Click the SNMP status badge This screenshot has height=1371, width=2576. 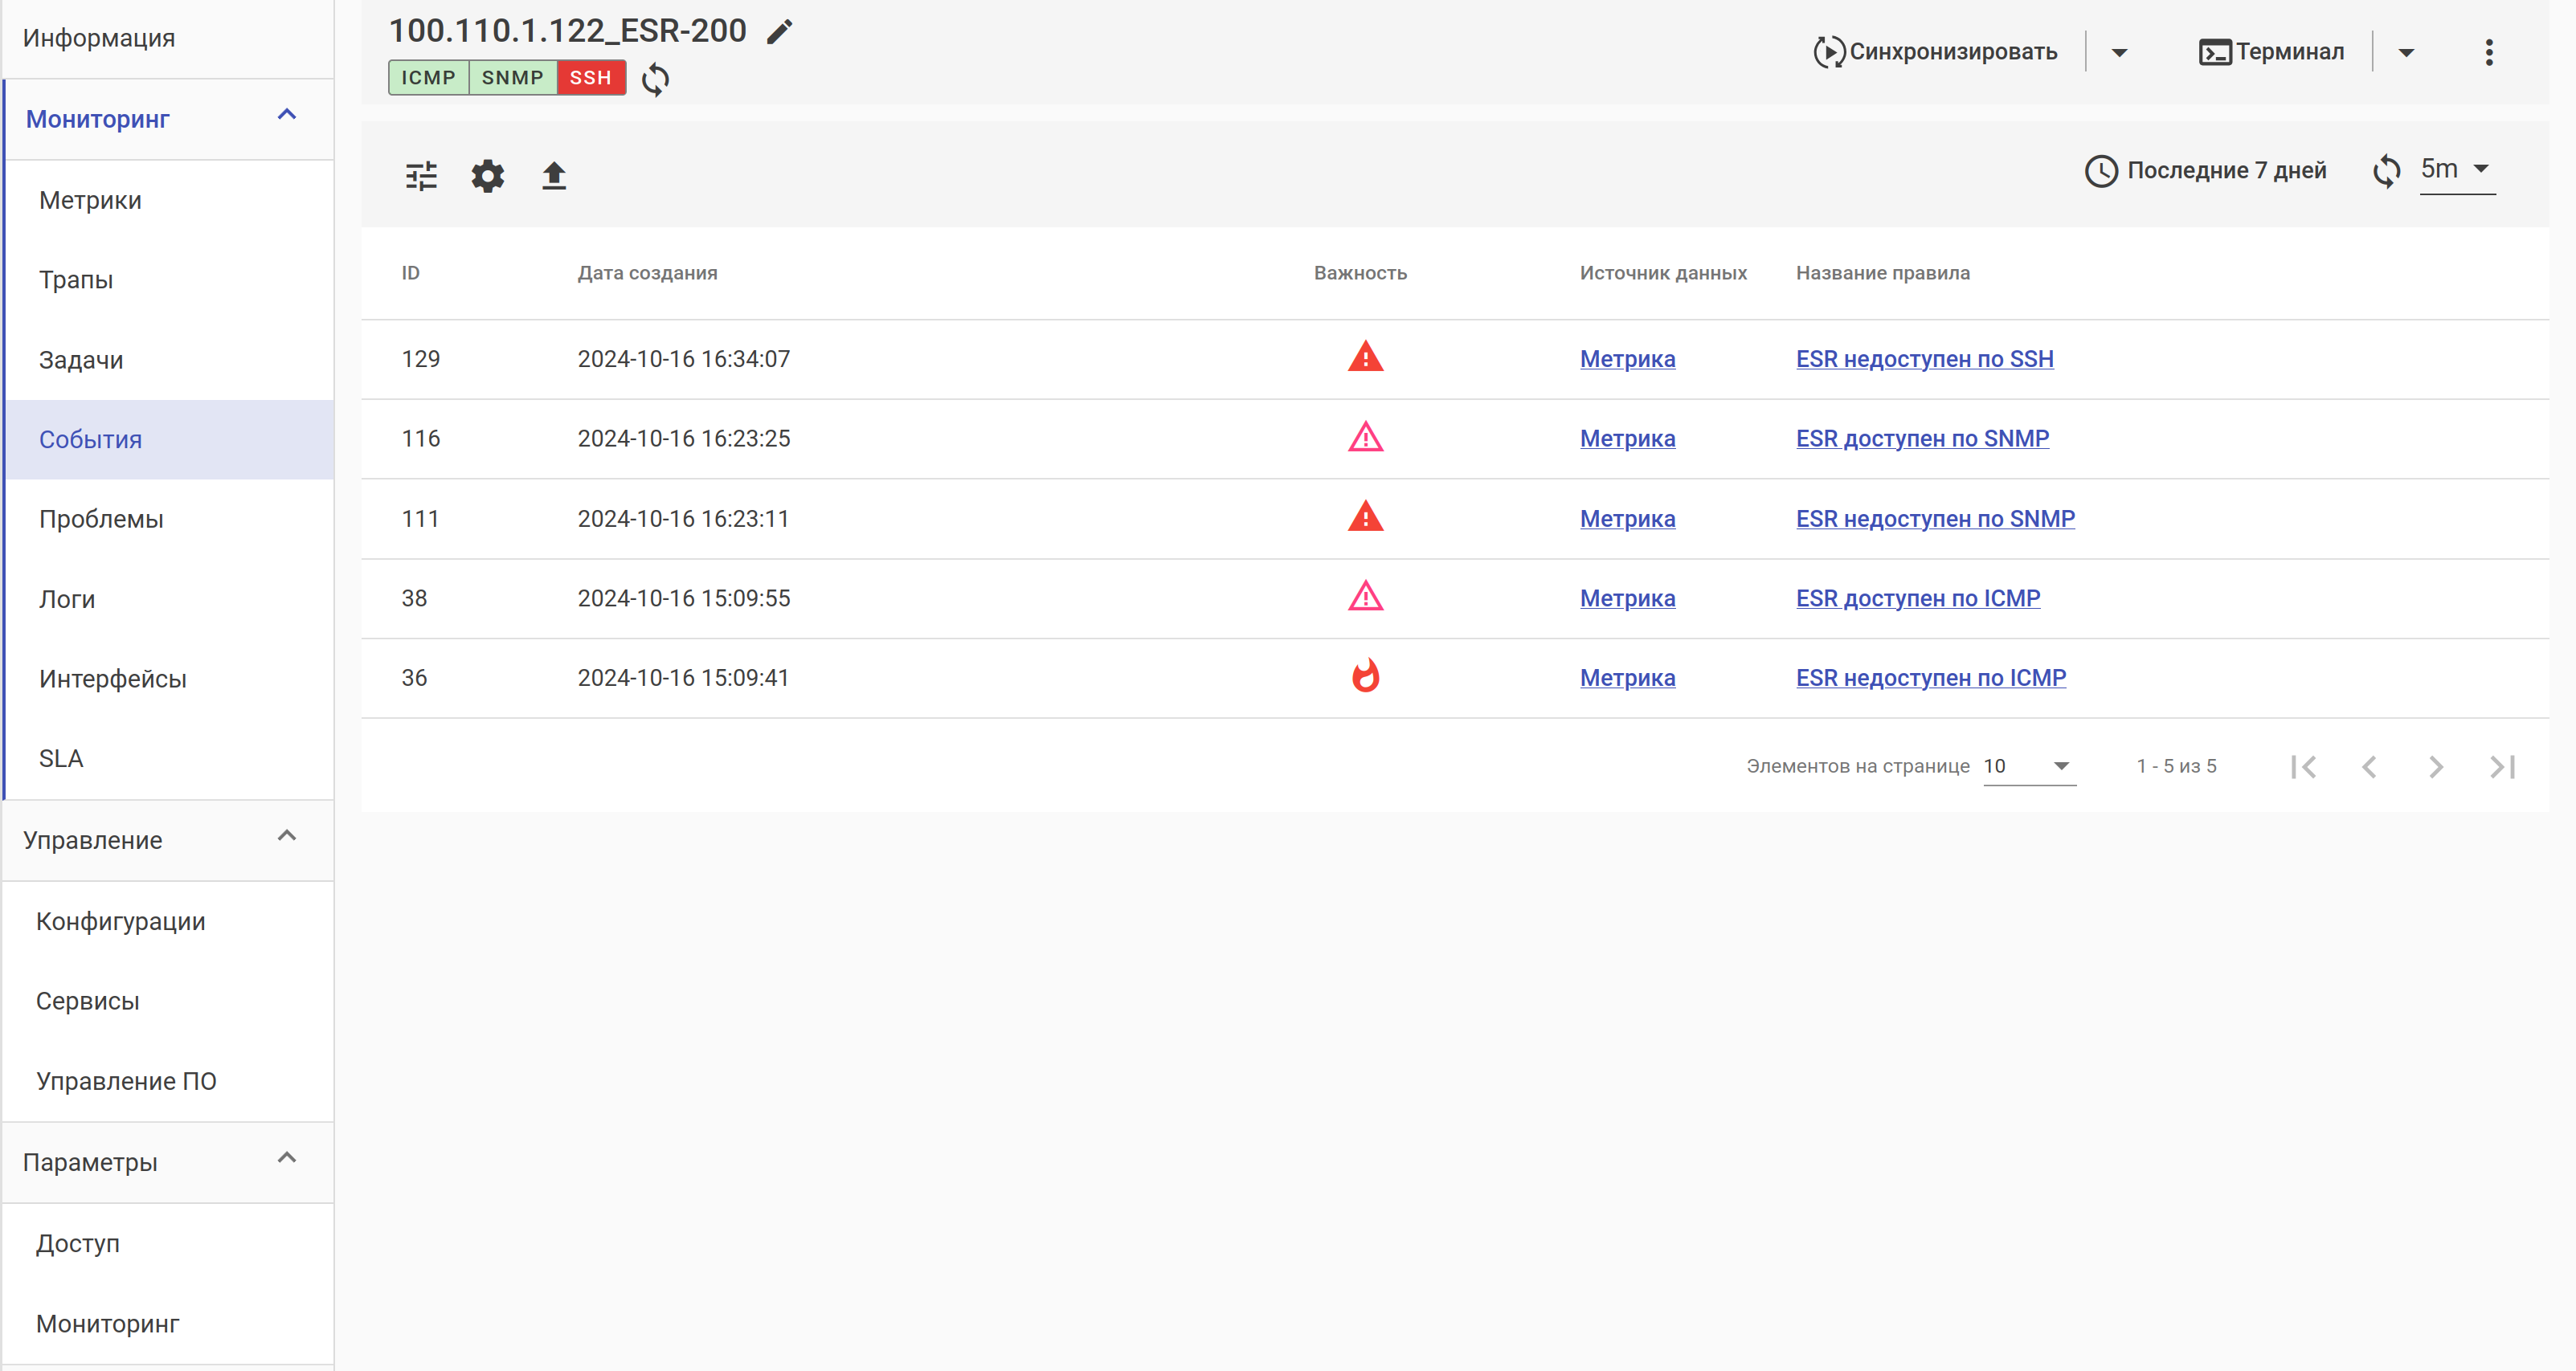pos(512,78)
